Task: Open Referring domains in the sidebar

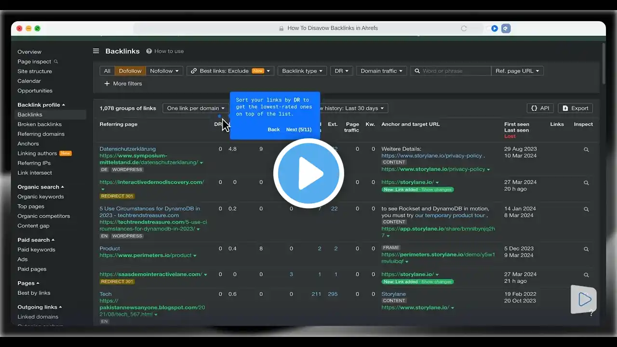Action: pos(41,134)
